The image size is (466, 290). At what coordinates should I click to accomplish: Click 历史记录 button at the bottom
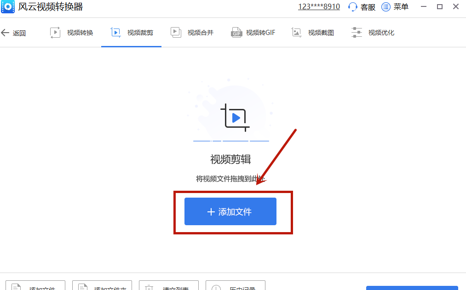point(236,286)
